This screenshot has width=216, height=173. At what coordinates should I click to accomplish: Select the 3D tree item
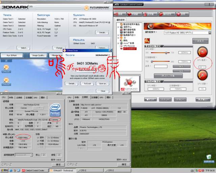[123, 38]
